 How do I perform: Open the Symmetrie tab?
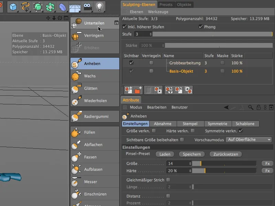pos(218,124)
